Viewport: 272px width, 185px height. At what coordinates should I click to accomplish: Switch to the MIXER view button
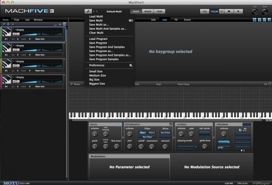148,12
